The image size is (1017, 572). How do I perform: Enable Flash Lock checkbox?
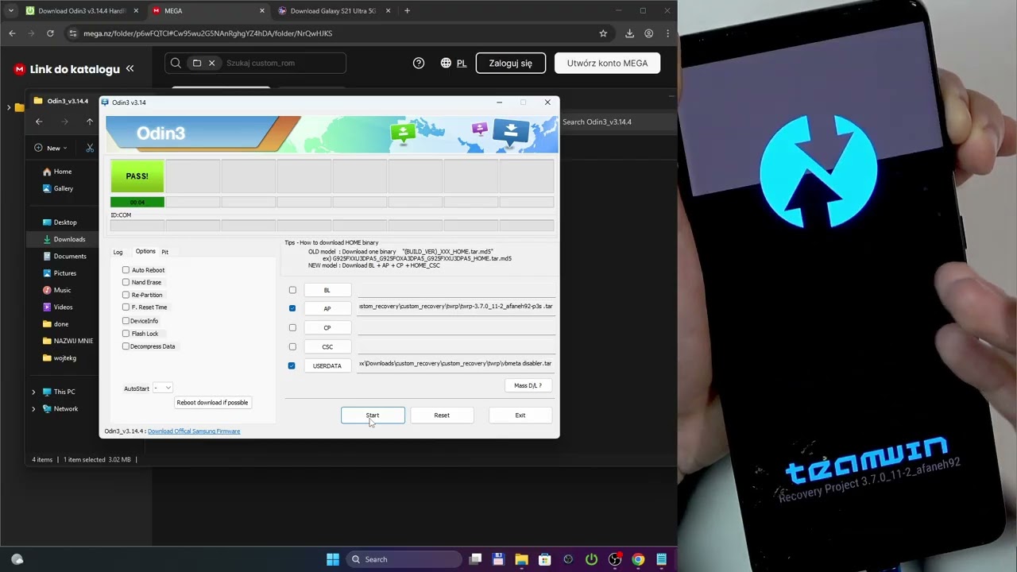tap(126, 334)
